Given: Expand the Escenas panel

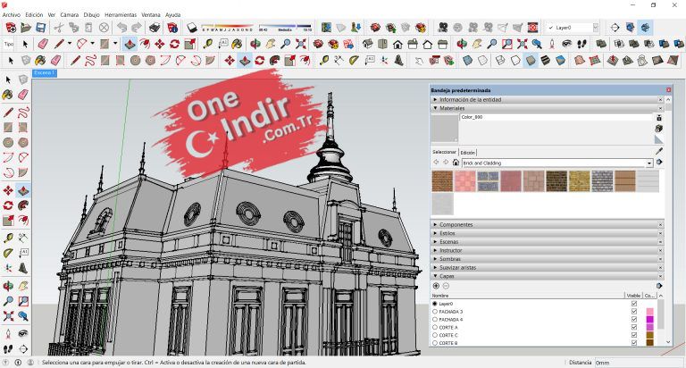Looking at the screenshot, I should (x=548, y=241).
